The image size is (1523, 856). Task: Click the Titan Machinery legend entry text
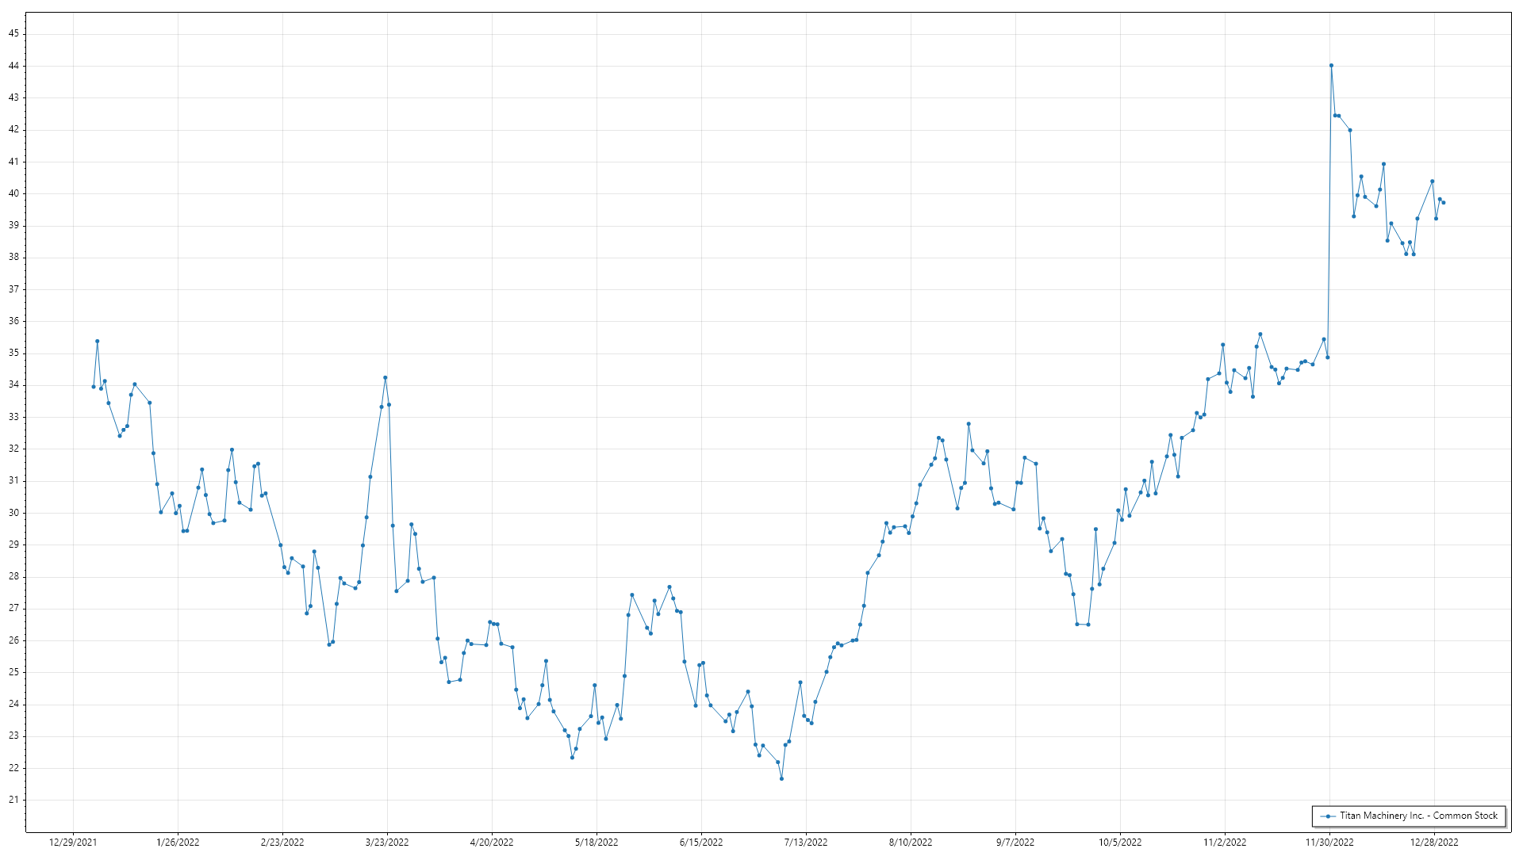pyautogui.click(x=1418, y=816)
